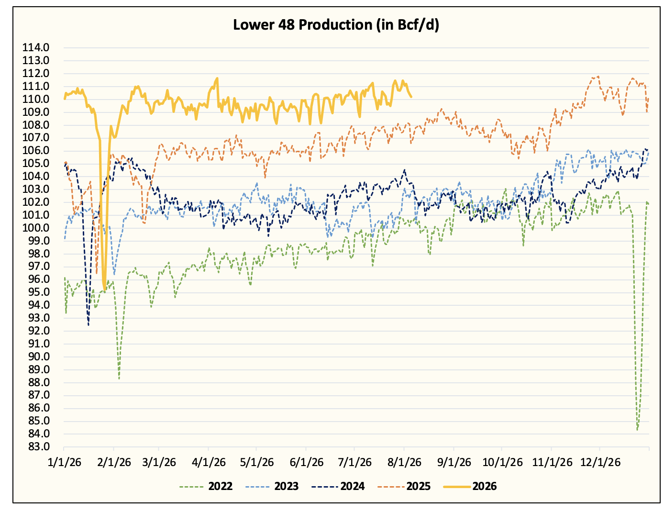The width and height of the screenshot is (664, 512).
Task: Select the 6/1/26 x-axis date label
Action: [307, 462]
